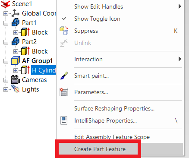Click the blue Part1 icon
The image size is (189, 158).
16,22
